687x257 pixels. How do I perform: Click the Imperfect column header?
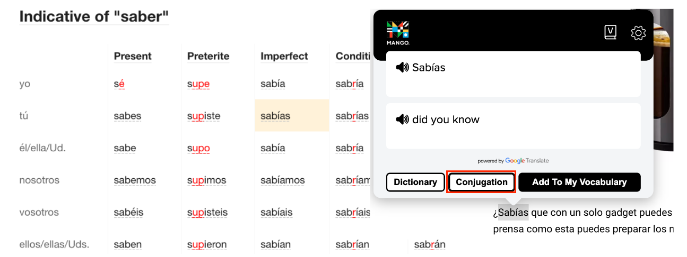[284, 56]
